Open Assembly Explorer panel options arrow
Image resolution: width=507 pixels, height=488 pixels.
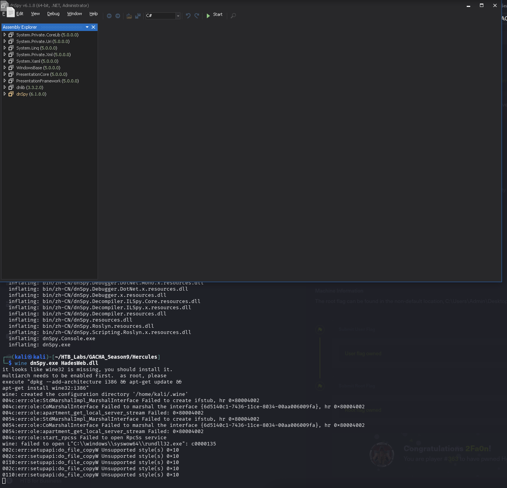click(x=87, y=27)
